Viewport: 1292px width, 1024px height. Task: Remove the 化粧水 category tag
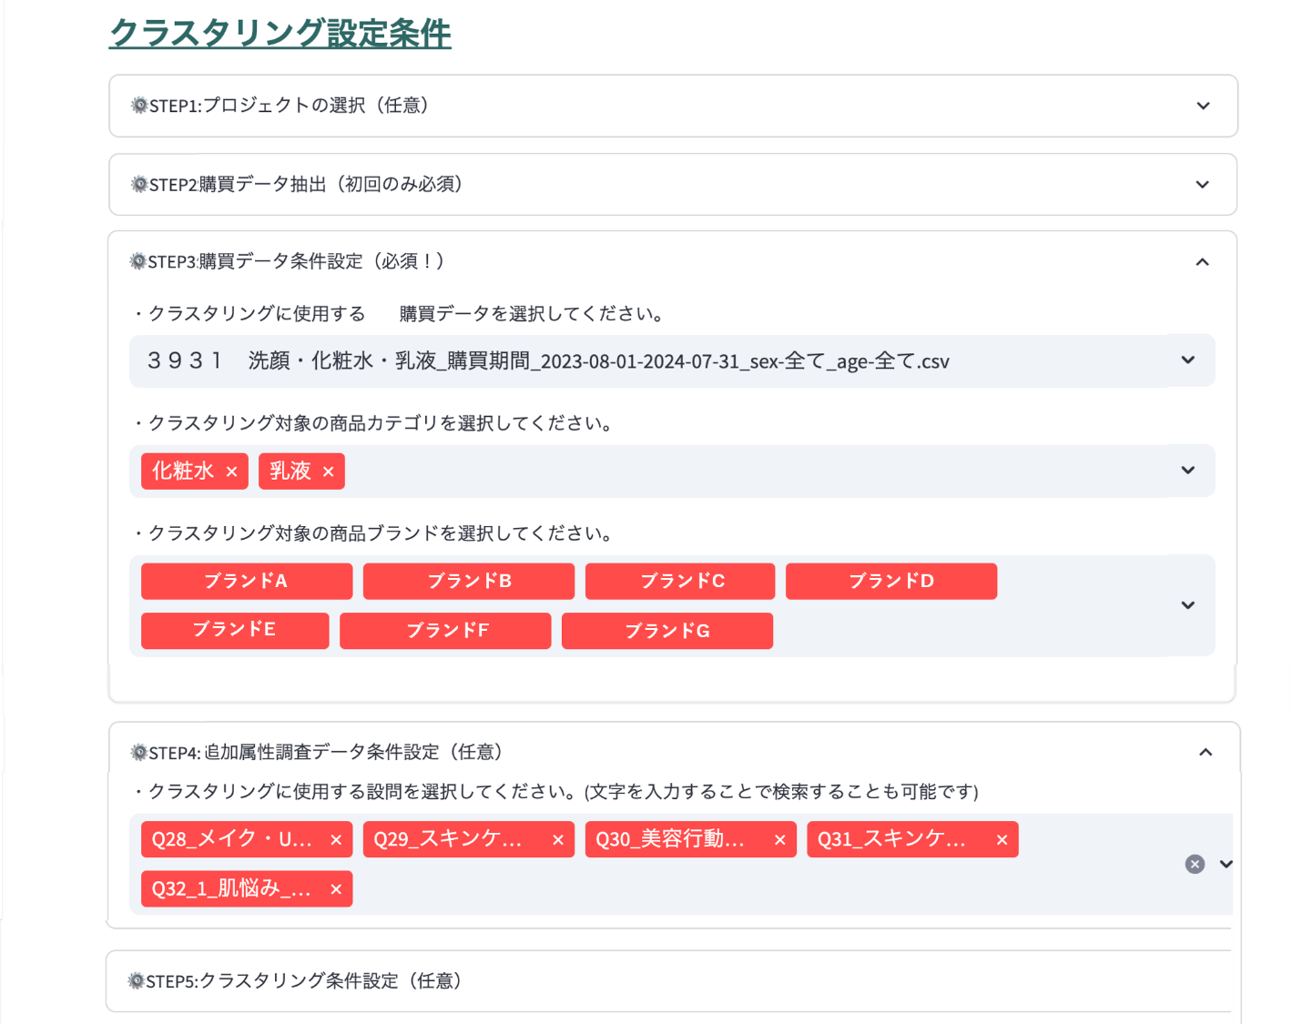231,471
